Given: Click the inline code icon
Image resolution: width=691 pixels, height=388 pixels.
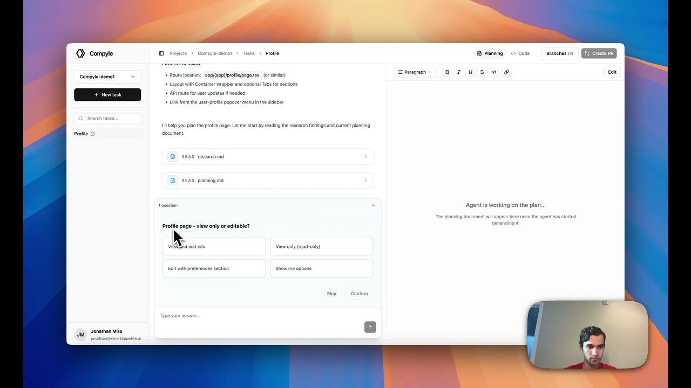Looking at the screenshot, I should 494,72.
